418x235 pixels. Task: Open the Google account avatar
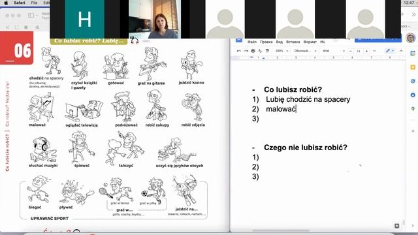point(411,38)
